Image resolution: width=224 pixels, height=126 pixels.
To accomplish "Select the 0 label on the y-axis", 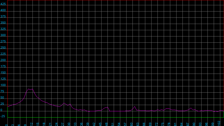I will pos(1,110).
